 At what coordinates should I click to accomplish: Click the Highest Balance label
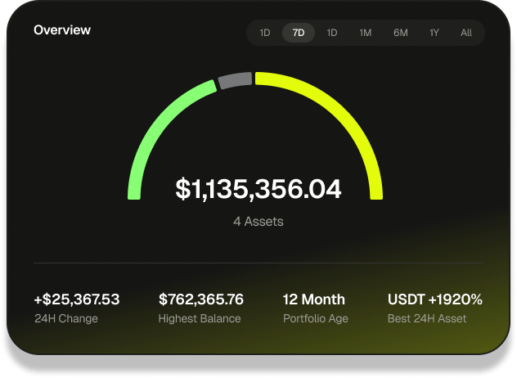tap(200, 318)
